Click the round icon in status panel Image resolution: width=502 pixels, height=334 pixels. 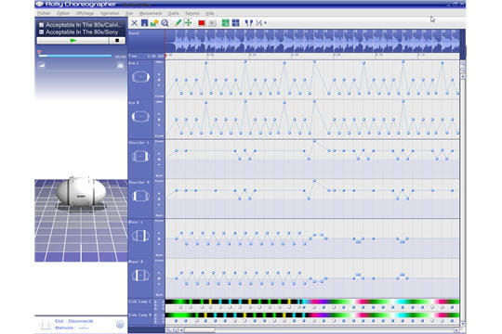click(x=120, y=325)
